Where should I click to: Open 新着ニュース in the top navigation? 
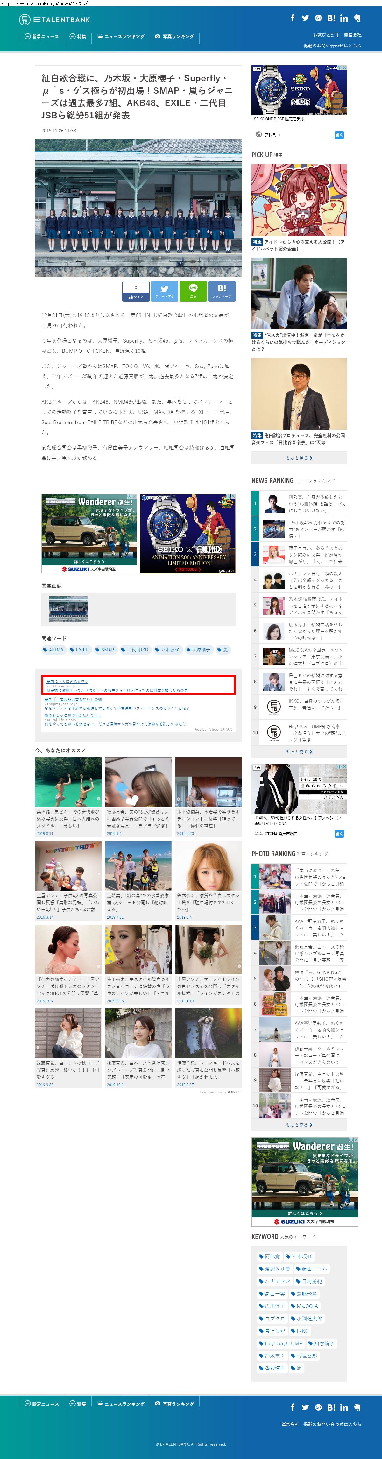coord(41,36)
